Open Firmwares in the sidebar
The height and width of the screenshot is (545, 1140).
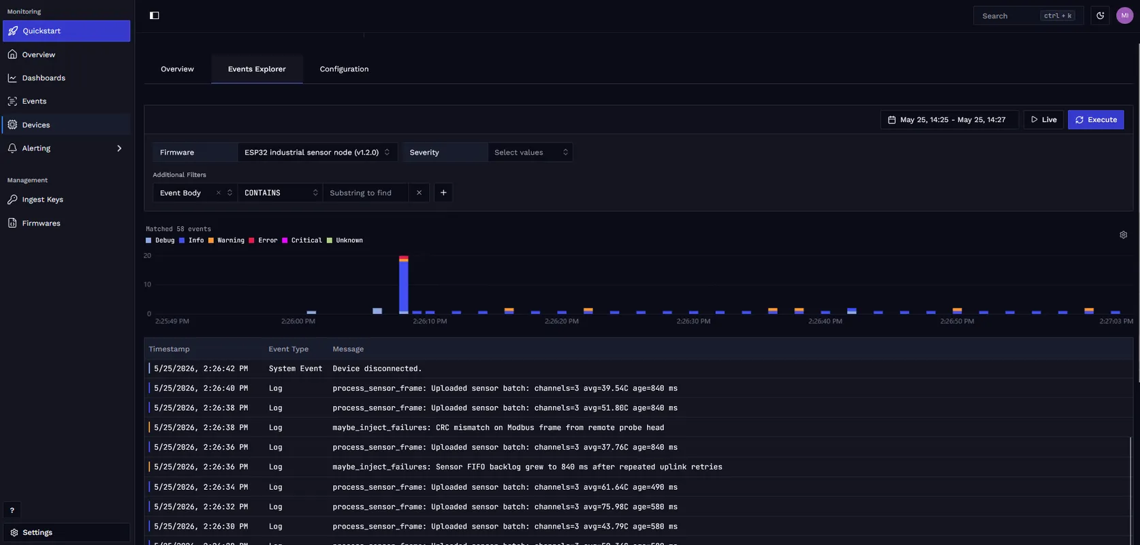pyautogui.click(x=67, y=223)
